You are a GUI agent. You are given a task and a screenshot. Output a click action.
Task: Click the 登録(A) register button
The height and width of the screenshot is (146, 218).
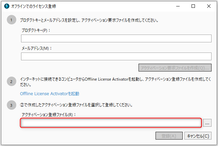pyautogui.click(x=169, y=136)
